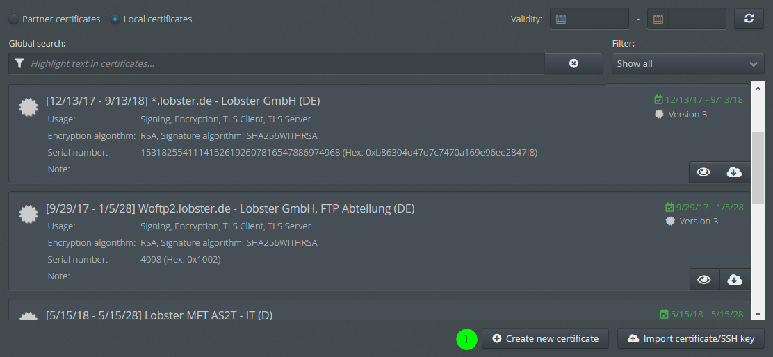773x357 pixels.
Task: Click the refresh icon beside validity dates
Action: (749, 19)
